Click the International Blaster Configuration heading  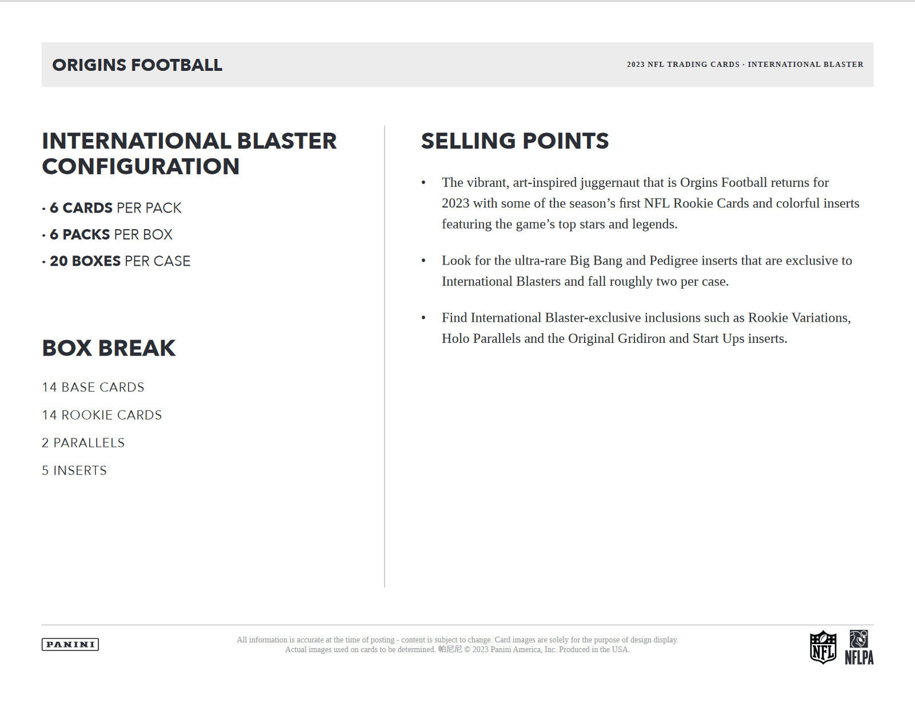(189, 154)
